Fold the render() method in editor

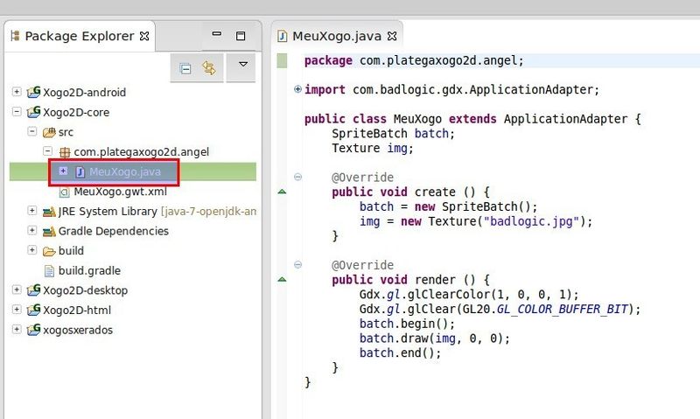point(297,264)
